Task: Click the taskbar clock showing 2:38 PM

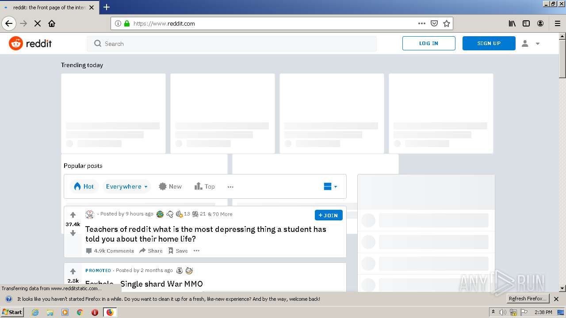Action: tap(543, 312)
